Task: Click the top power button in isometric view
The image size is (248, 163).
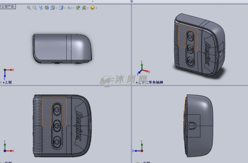Action: click(191, 37)
